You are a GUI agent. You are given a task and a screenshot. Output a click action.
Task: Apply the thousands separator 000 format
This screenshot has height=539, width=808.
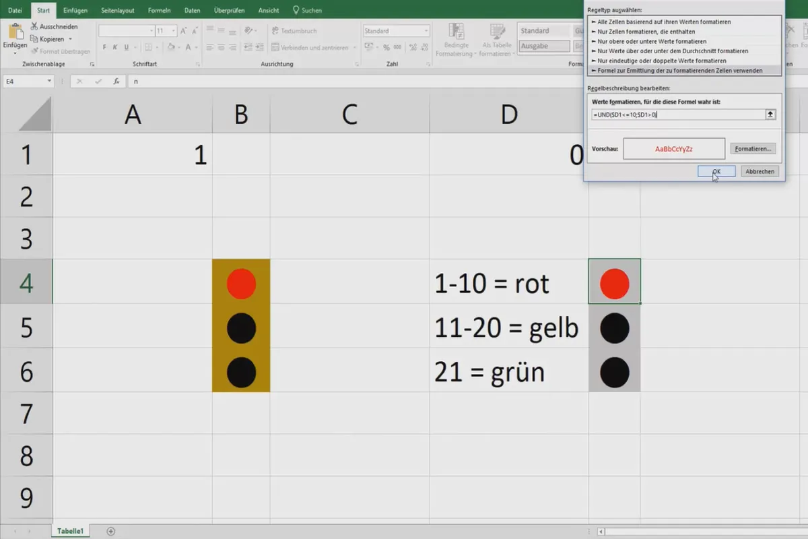point(397,48)
